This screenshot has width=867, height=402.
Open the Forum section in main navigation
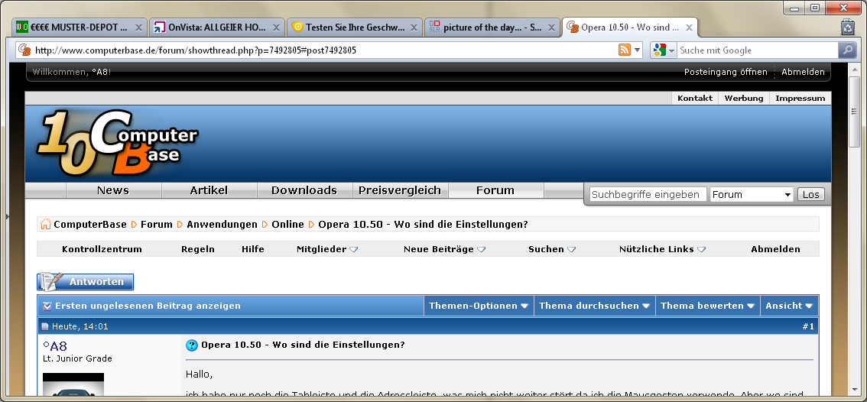point(495,190)
